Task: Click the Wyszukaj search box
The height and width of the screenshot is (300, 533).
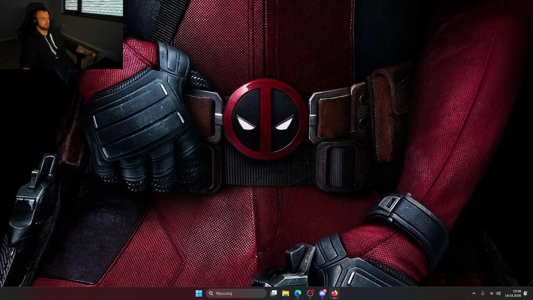Action: tap(237, 293)
